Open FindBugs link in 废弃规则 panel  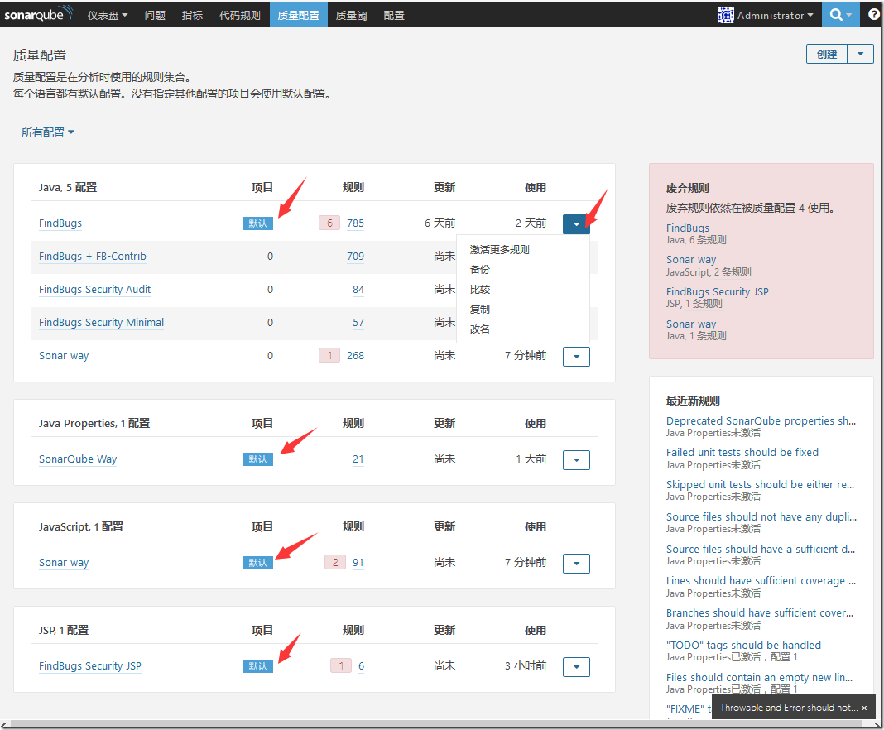click(x=688, y=228)
